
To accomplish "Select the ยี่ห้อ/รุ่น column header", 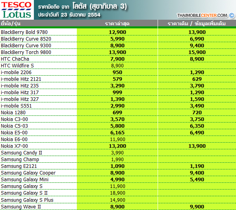I will [x=11, y=24].
